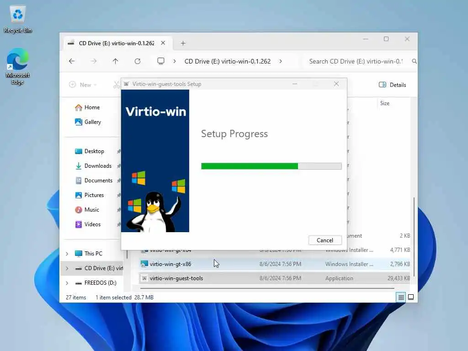The image size is (468, 351).
Task: Click the virtio-win-gt-x86 installer icon
Action: (x=144, y=264)
